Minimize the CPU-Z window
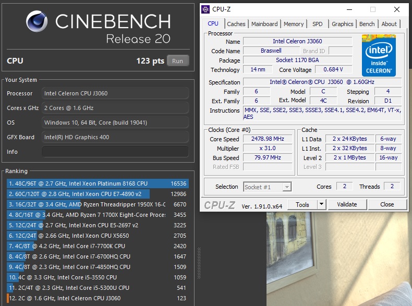The height and width of the screenshot is (306, 412). click(x=349, y=9)
